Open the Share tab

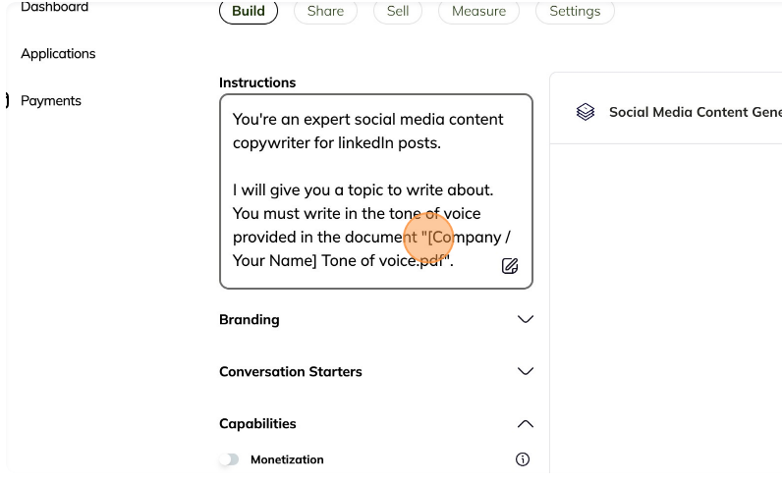325,11
